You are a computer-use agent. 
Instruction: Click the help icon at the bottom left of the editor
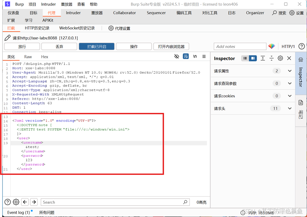[7, 202]
